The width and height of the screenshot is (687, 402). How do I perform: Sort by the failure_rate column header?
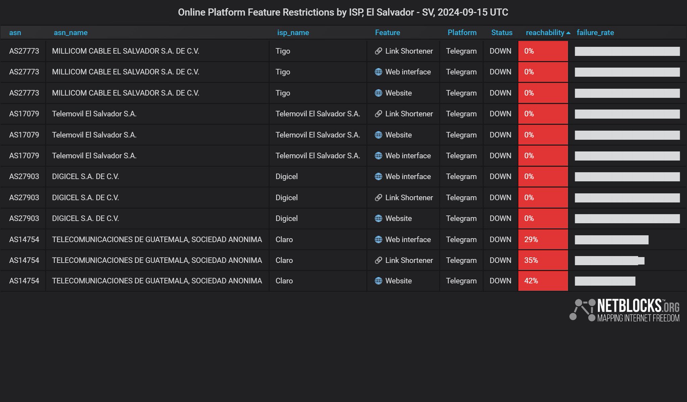tap(595, 33)
